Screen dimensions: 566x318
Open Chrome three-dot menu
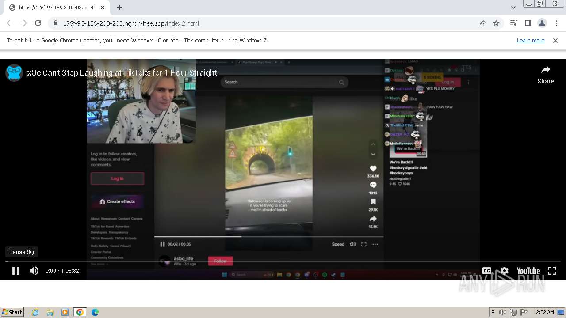555,23
